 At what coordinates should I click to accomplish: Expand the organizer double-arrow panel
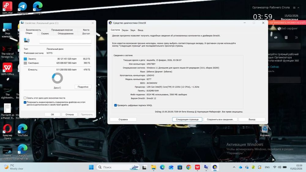point(296,37)
